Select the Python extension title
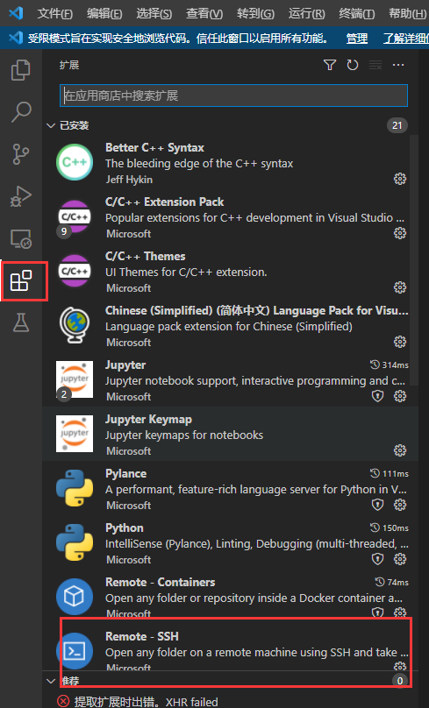Screen dimensions: 429x708 coord(125,527)
